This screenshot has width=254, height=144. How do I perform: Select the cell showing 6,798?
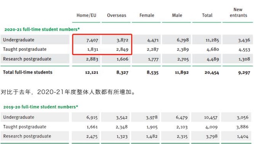[x=183, y=40]
